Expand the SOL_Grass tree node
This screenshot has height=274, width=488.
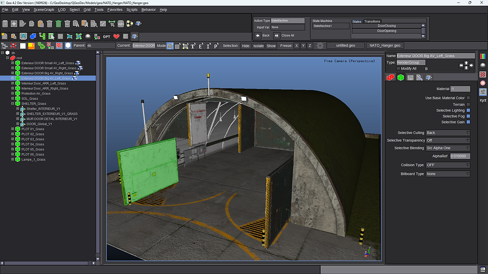click(13, 98)
